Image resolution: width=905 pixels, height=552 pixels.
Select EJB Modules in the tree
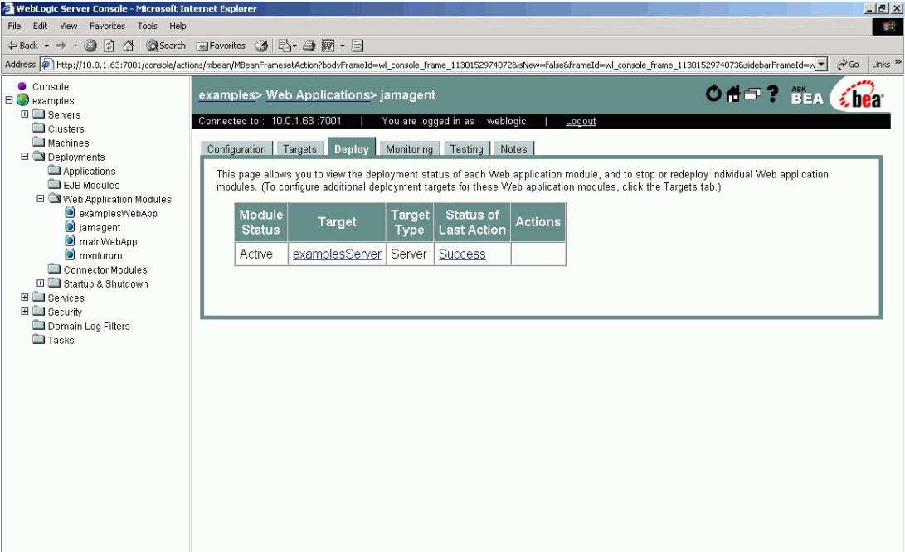coord(91,185)
